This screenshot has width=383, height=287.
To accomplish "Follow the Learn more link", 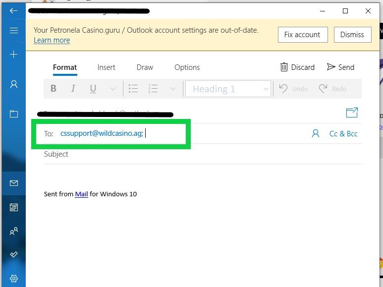I will [52, 40].
